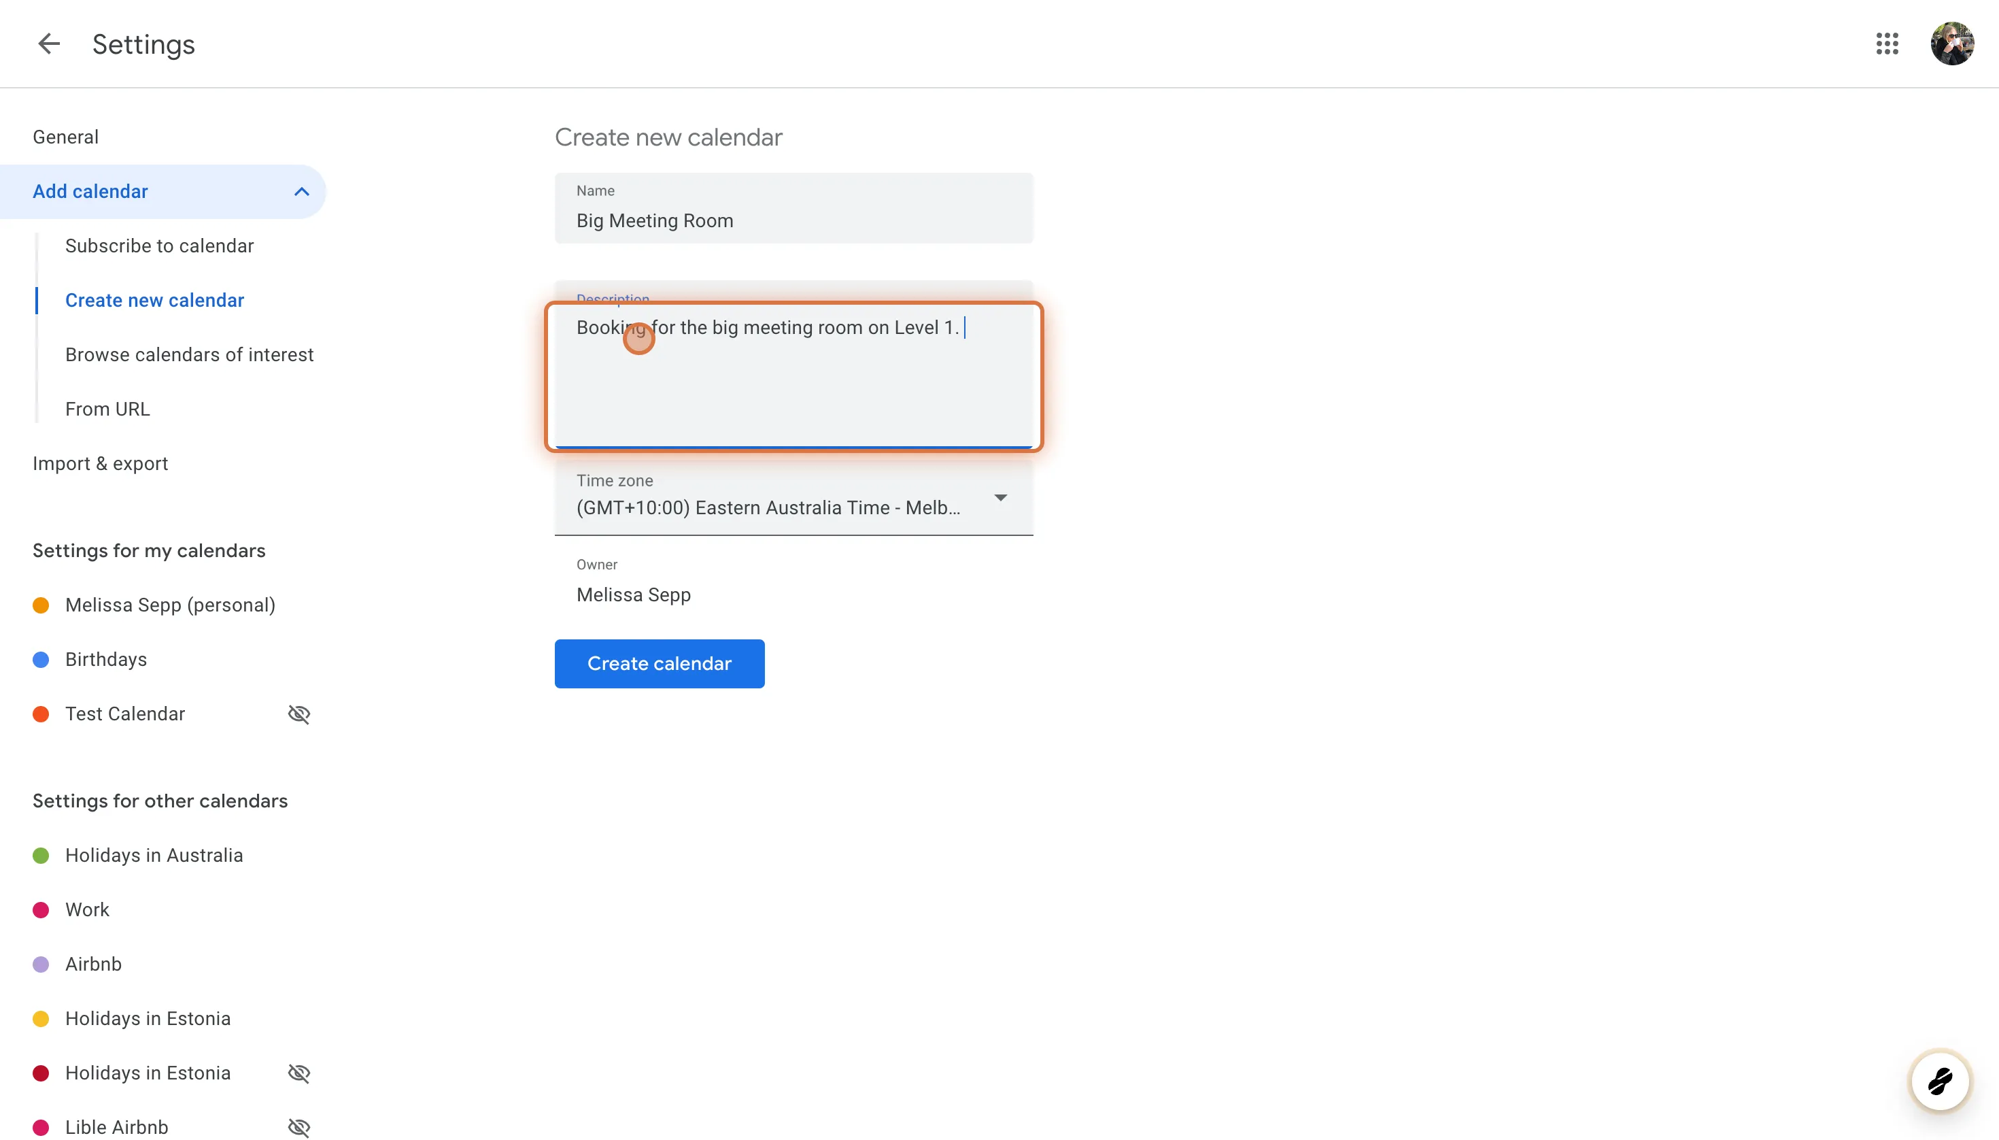Open Test Calendar settings
This screenshot has width=1999, height=1140.
125,714
